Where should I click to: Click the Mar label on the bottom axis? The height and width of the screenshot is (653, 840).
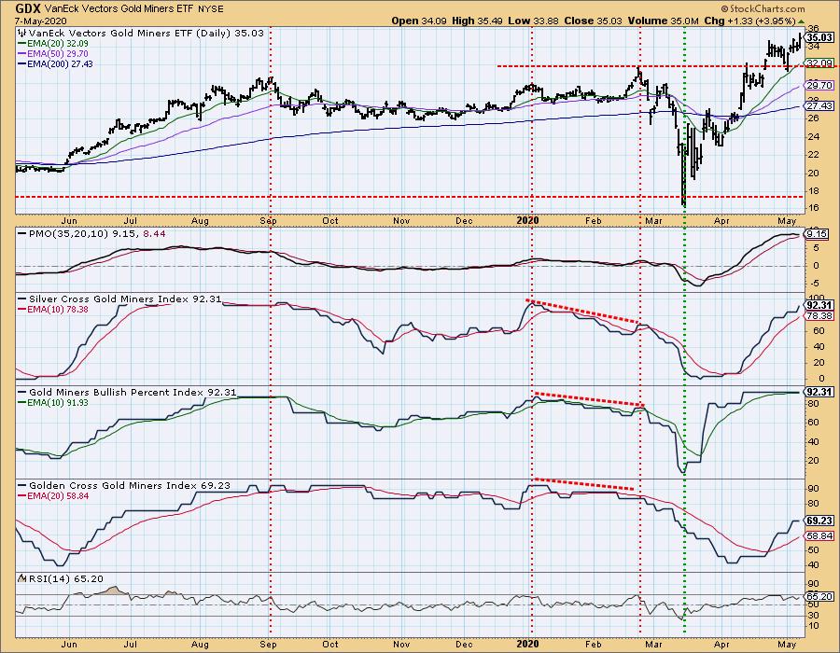[x=653, y=644]
